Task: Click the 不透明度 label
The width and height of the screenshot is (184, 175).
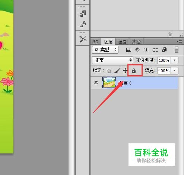Action: (x=146, y=60)
